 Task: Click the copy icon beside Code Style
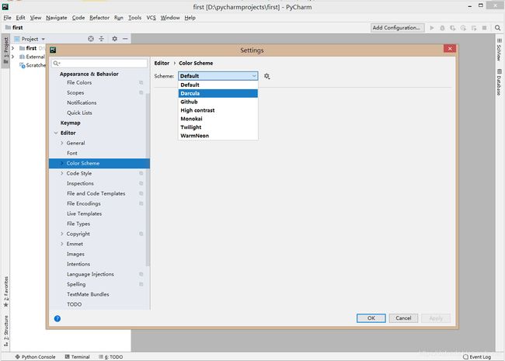tap(141, 173)
